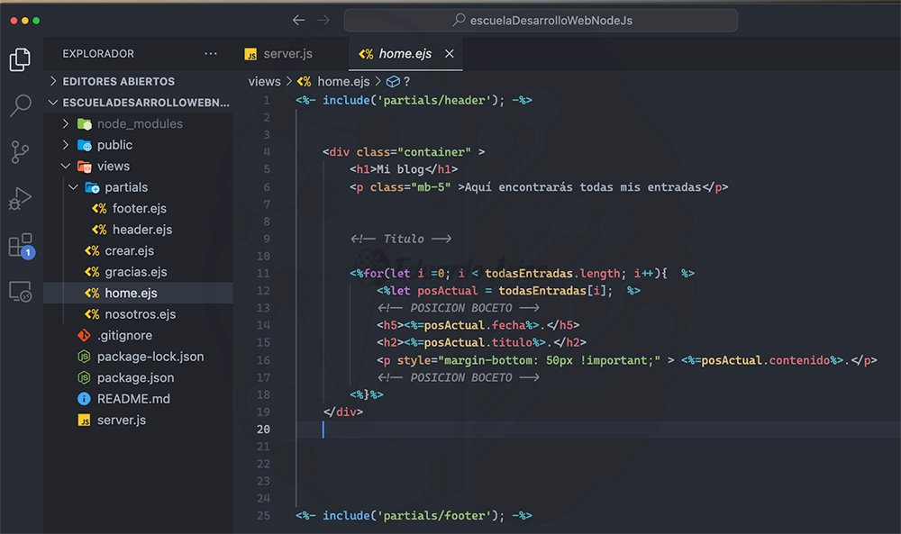Viewport: 901px width, 534px height.
Task: Go forward with the right arrow
Action: (x=323, y=20)
